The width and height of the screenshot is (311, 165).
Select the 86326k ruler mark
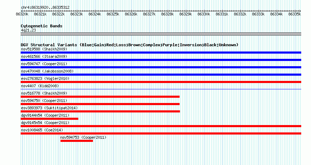(x=131, y=14)
